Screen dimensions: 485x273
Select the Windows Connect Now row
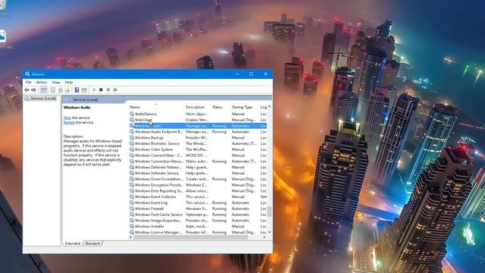pyautogui.click(x=198, y=155)
